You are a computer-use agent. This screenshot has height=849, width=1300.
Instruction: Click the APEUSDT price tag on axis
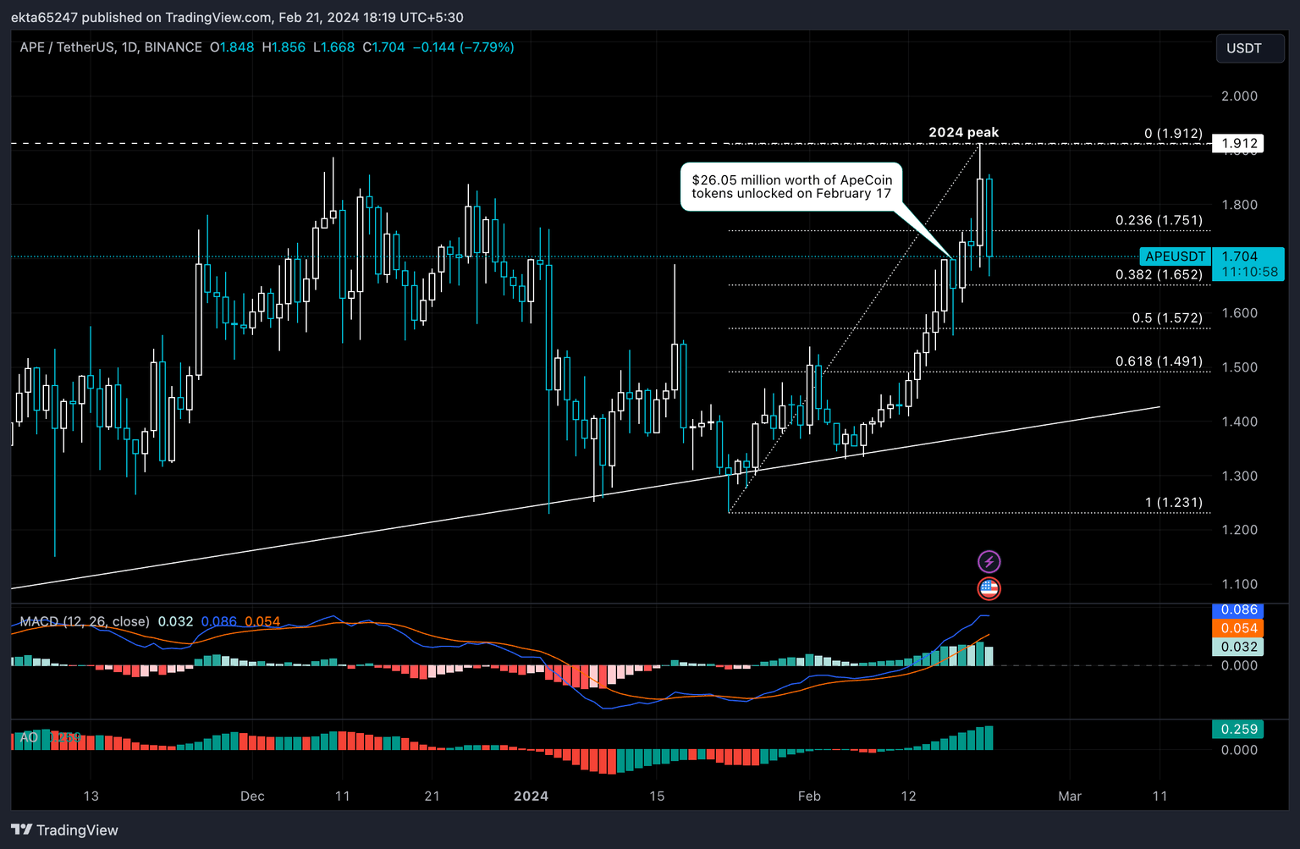[x=1175, y=256]
